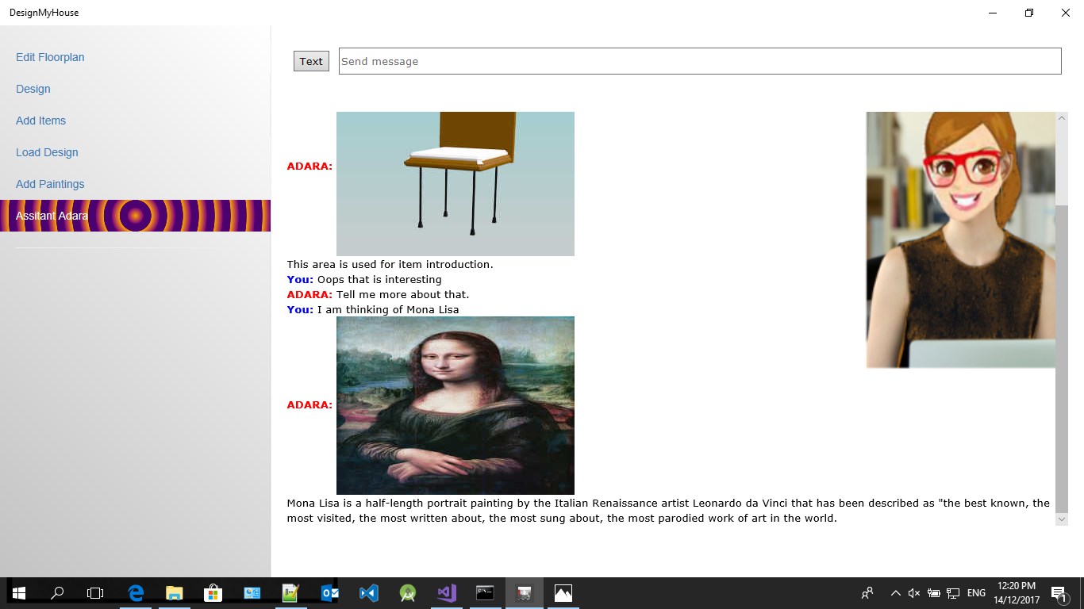The image size is (1084, 609).
Task: Click the Adara assistant avatar picture
Action: tap(961, 239)
